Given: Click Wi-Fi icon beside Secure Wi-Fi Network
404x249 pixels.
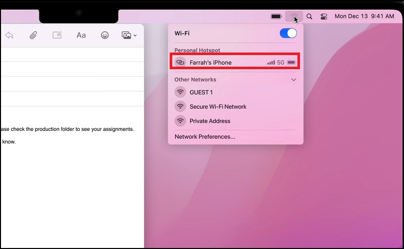Looking at the screenshot, I should click(x=180, y=107).
